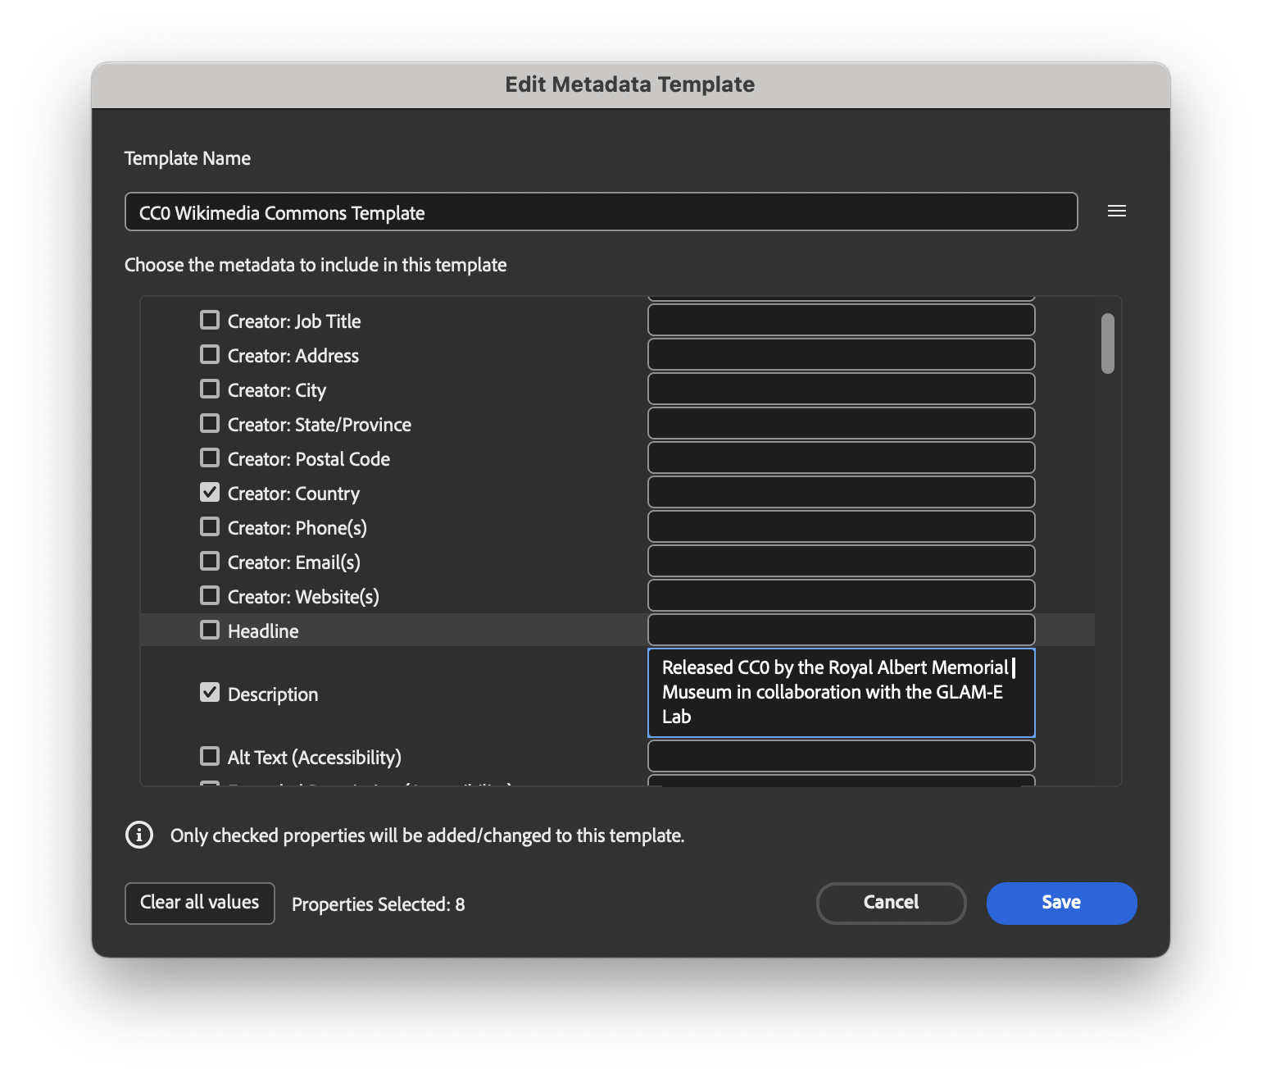
Task: Uncheck the Creator: Country checkbox
Action: point(210,492)
